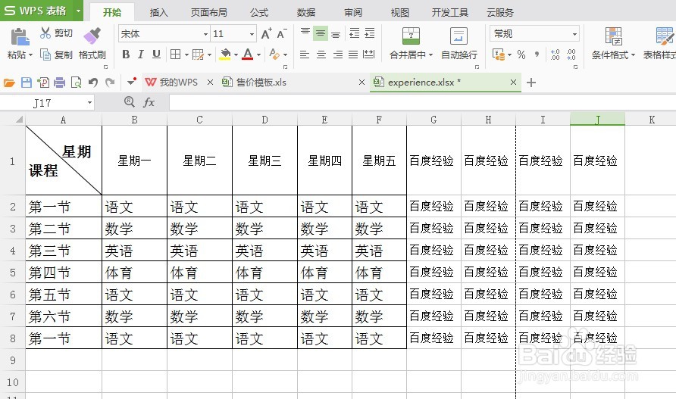Switch to the 数据 tab
Screen dimensions: 676x399
(306, 13)
